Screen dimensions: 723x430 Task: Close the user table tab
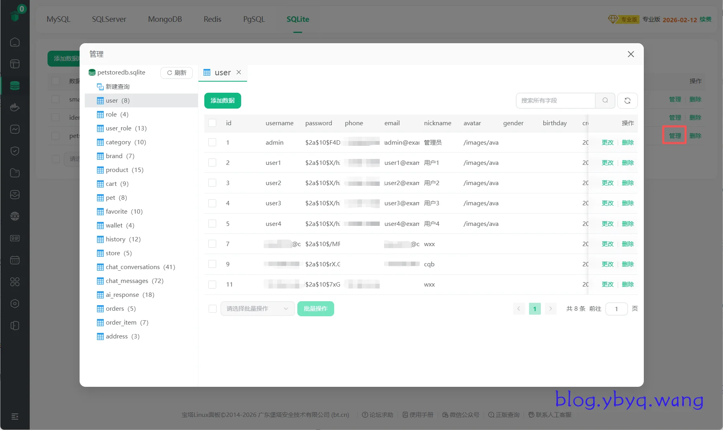click(x=239, y=72)
